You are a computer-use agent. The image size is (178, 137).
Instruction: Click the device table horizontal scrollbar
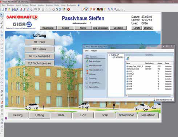pos(149,95)
